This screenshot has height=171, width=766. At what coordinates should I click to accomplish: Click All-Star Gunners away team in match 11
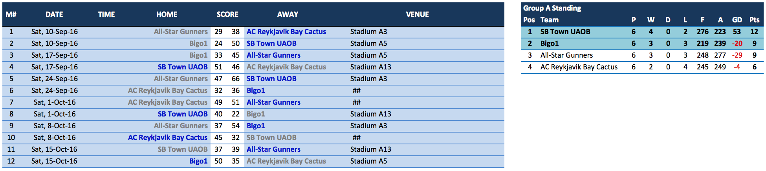pos(273,149)
